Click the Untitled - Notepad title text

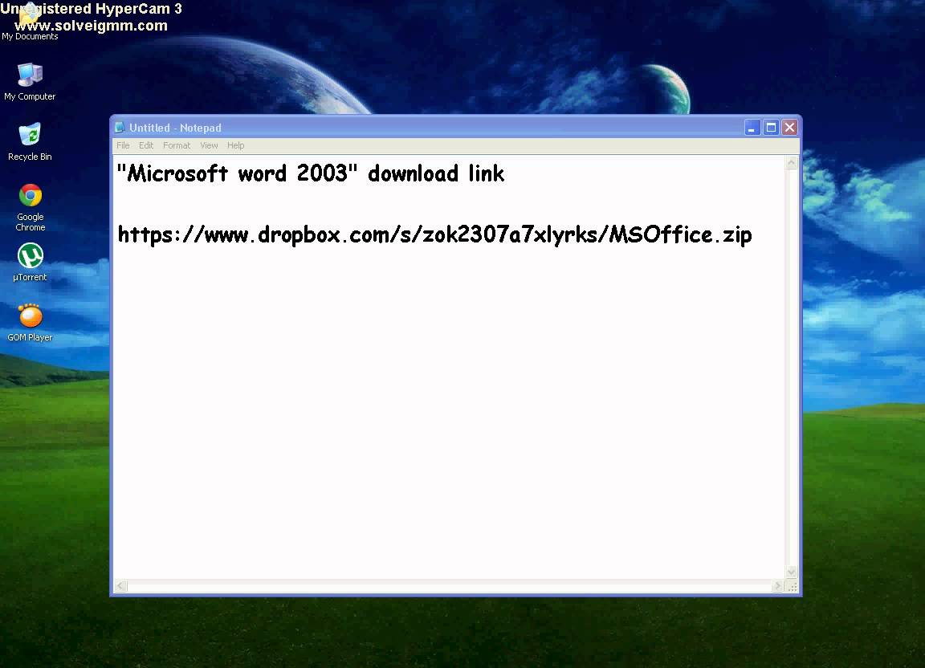tap(175, 128)
